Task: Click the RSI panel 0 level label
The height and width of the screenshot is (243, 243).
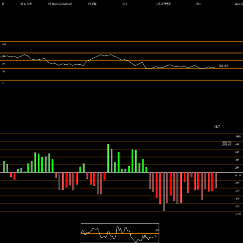Action: (2, 83)
